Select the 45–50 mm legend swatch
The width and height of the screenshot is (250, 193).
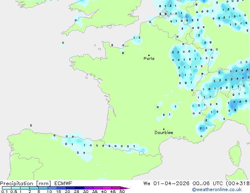pos(116,188)
